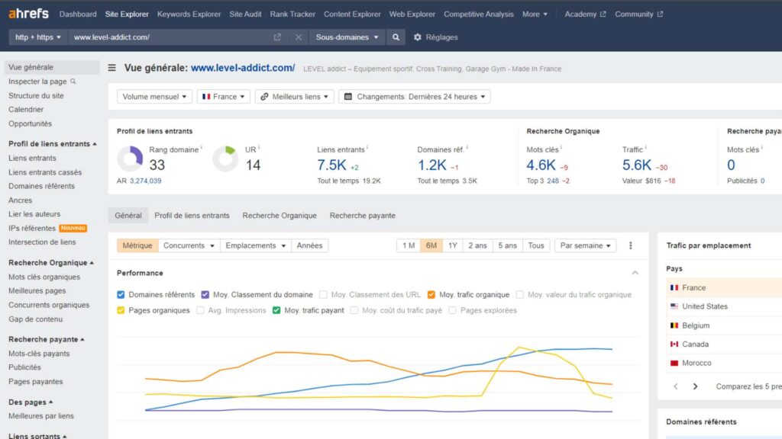
Task: Toggle the Pages organiques checkbox
Action: pyautogui.click(x=121, y=310)
